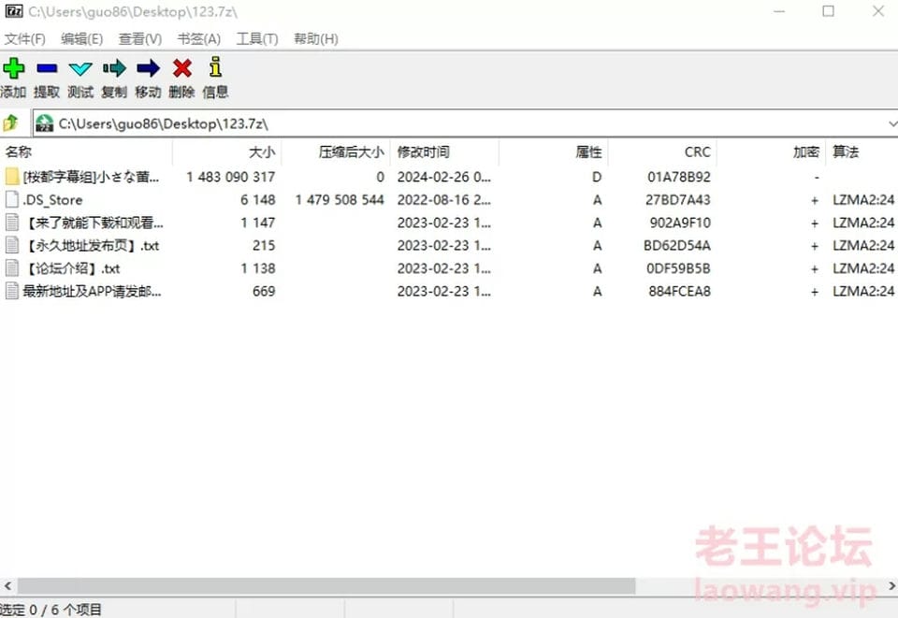898x618 pixels.
Task: Select 最新地址及APP请发邮 file name
Action: pyautogui.click(x=93, y=292)
